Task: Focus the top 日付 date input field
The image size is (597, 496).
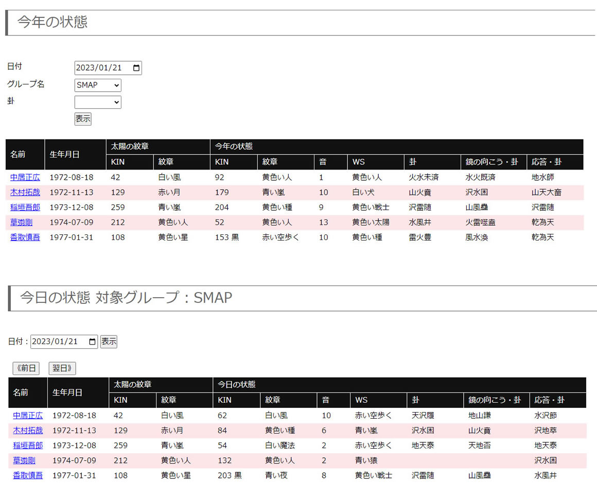Action: coord(100,68)
